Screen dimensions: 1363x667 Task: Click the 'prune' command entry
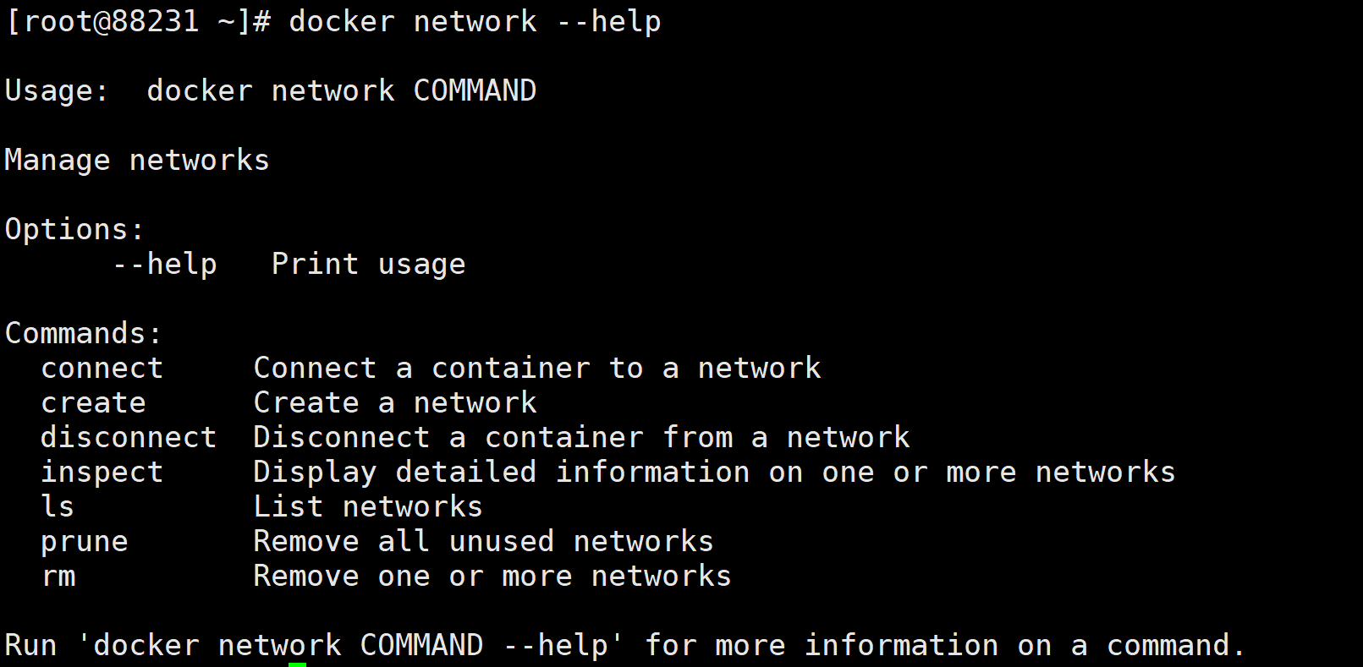click(85, 542)
